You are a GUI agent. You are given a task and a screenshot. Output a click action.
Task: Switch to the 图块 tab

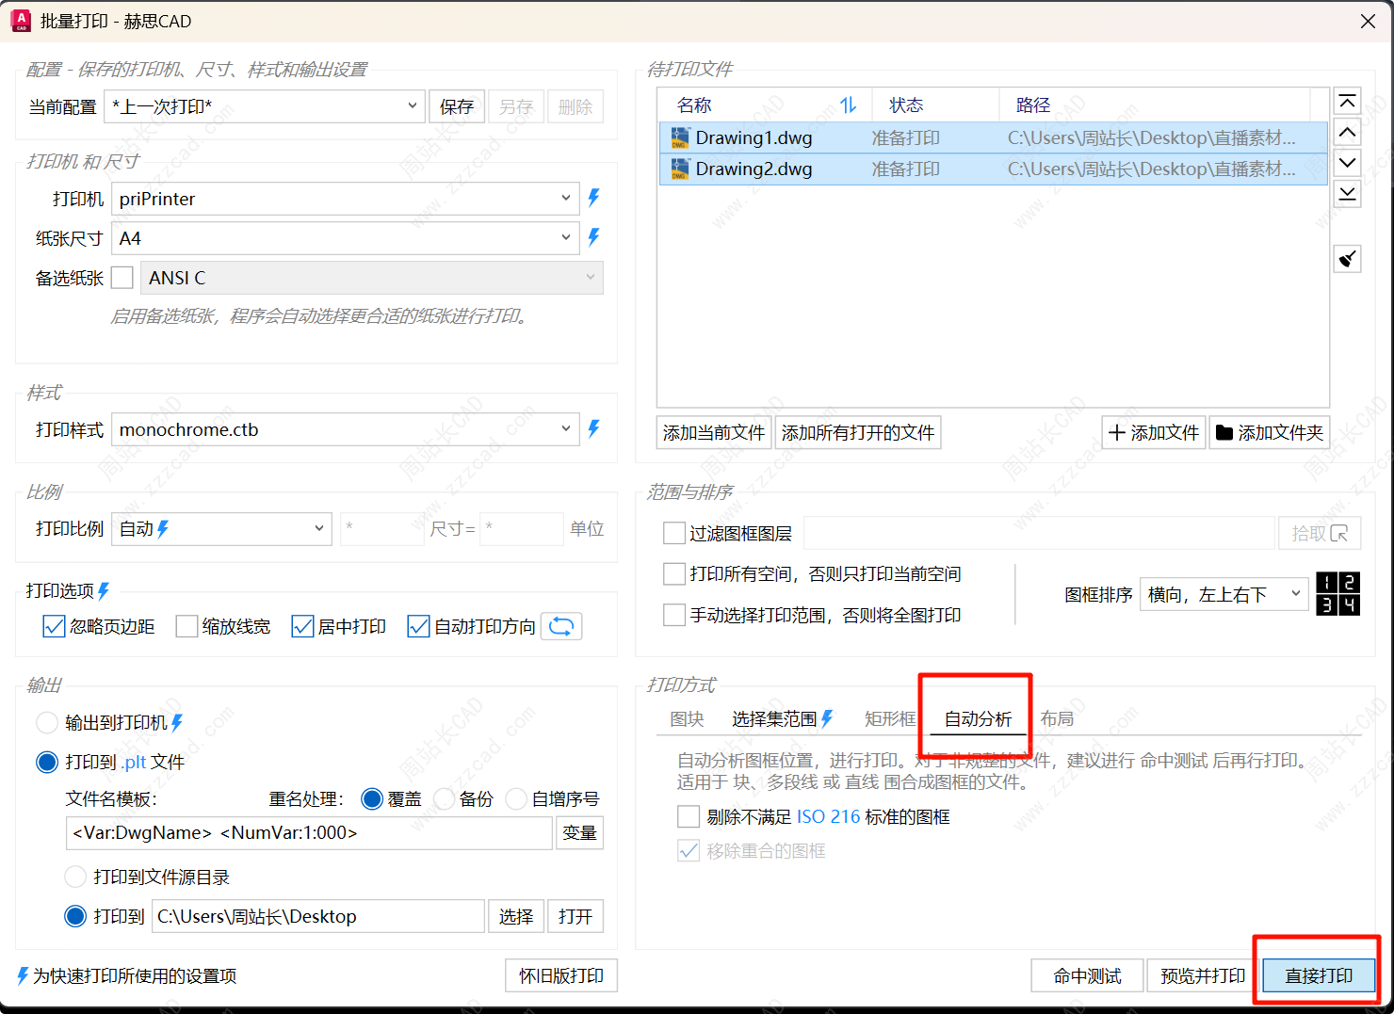click(687, 719)
